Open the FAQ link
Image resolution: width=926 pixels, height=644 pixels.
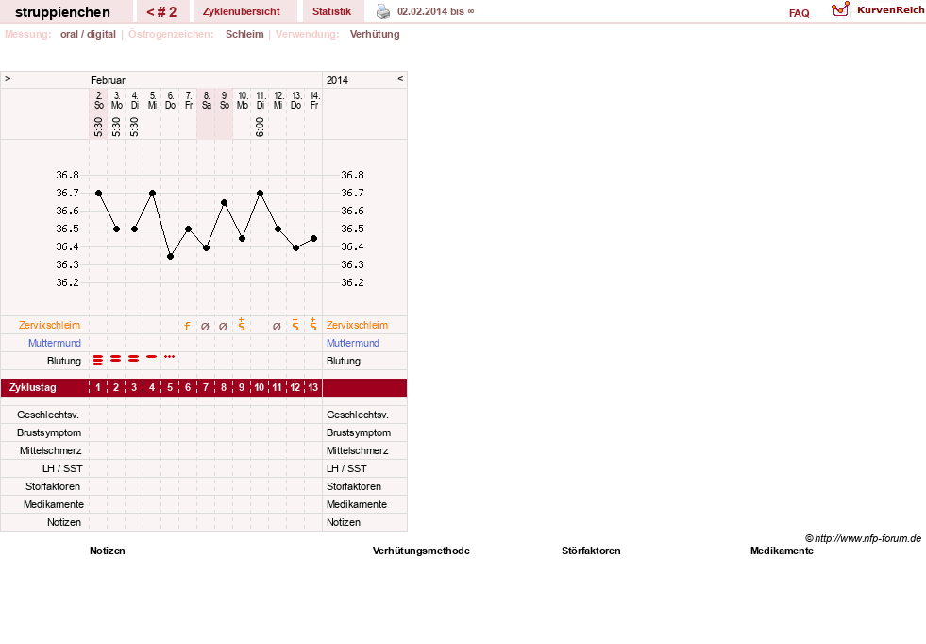click(x=799, y=13)
